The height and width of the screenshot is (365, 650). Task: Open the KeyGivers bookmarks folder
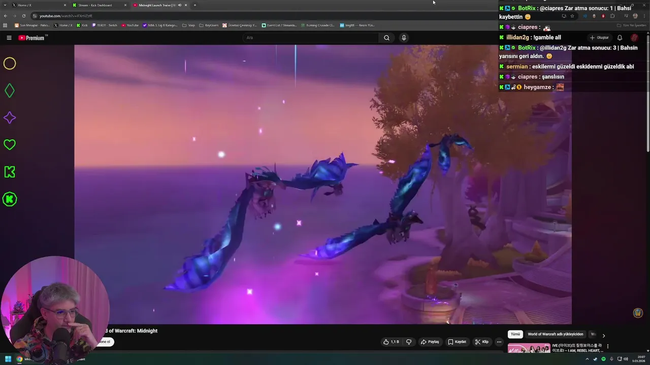pos(209,25)
